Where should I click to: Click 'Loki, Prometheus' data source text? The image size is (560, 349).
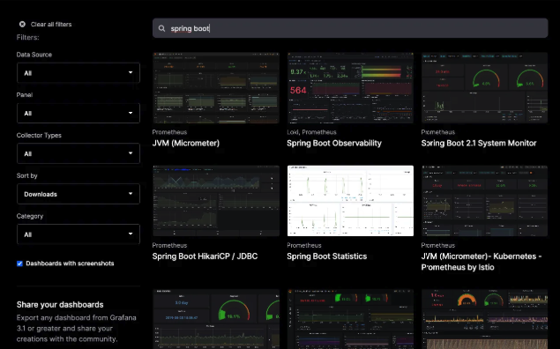pyautogui.click(x=311, y=132)
